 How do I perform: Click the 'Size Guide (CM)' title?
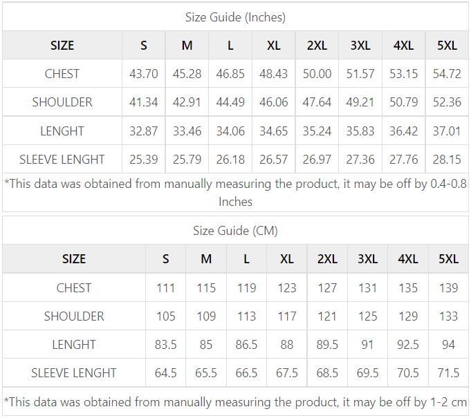tap(235, 231)
